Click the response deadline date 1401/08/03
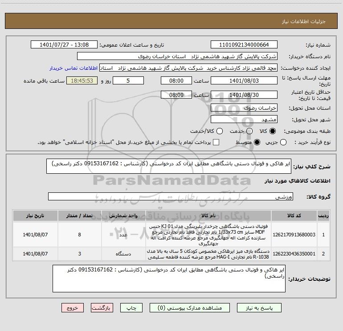 244,80
